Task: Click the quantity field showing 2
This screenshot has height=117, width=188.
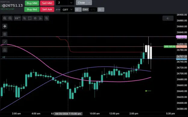Action: pyautogui.click(x=62, y=3)
